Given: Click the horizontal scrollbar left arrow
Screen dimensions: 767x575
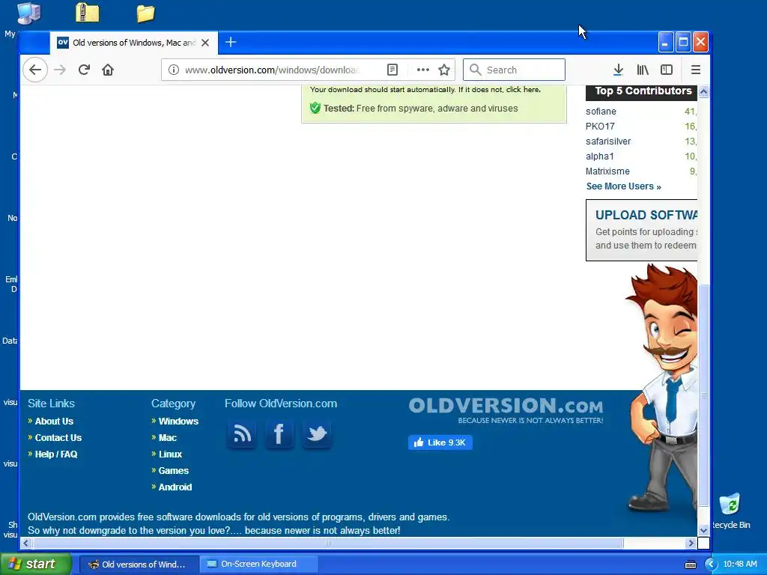Looking at the screenshot, I should pos(26,543).
